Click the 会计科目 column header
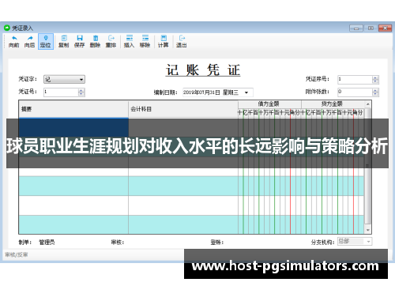 pos(183,109)
